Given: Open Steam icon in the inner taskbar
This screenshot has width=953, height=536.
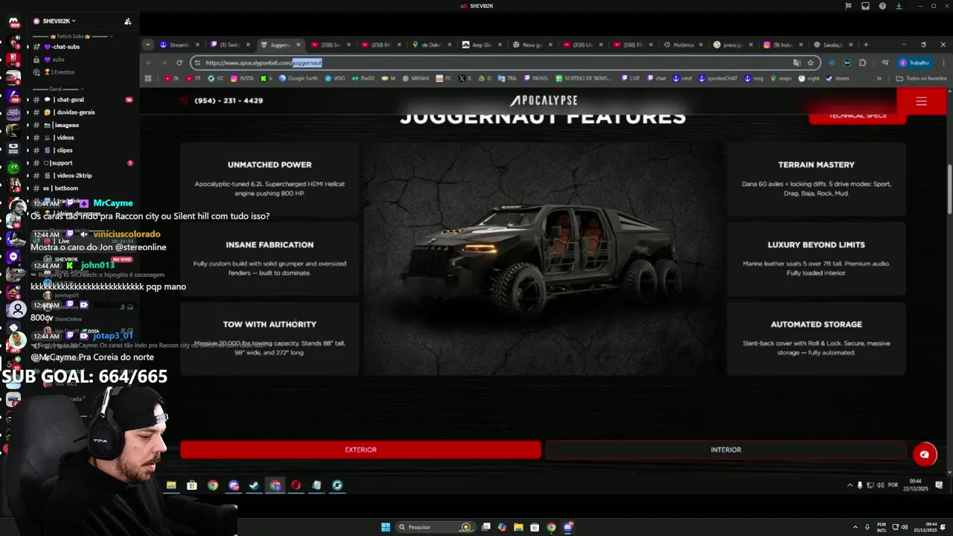Looking at the screenshot, I should [x=254, y=485].
